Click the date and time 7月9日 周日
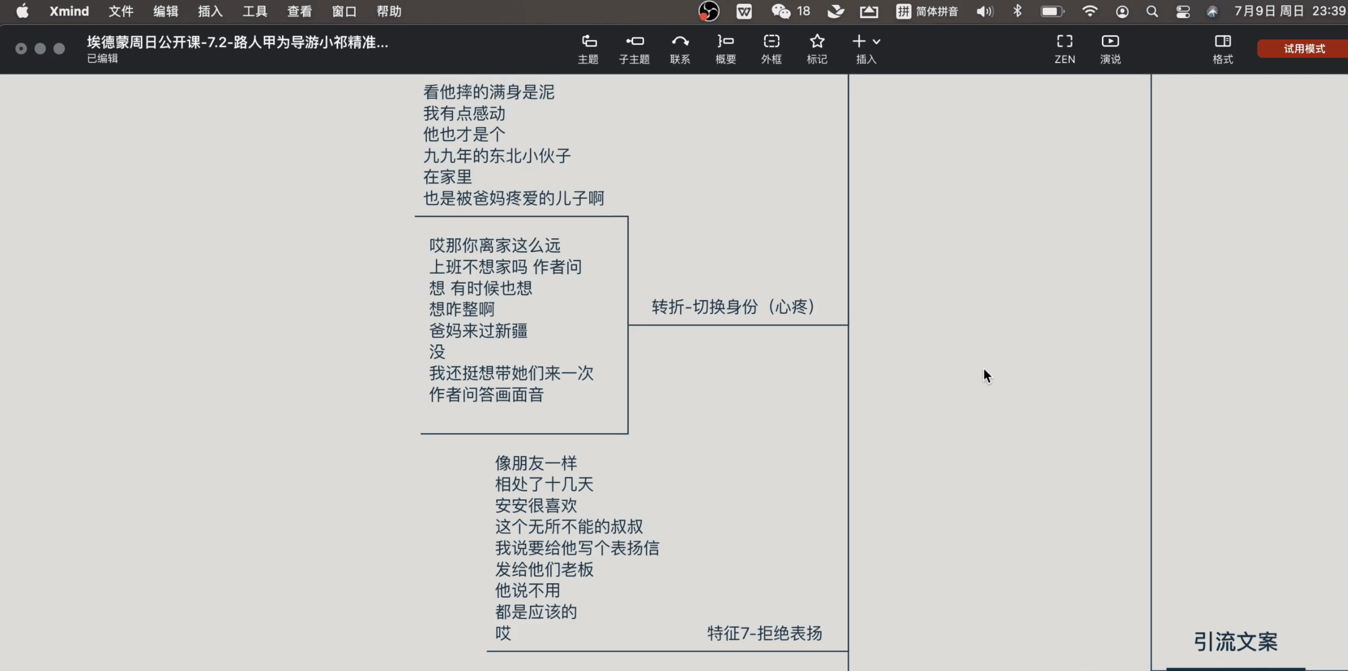The width and height of the screenshot is (1348, 671). pyautogui.click(x=1291, y=11)
